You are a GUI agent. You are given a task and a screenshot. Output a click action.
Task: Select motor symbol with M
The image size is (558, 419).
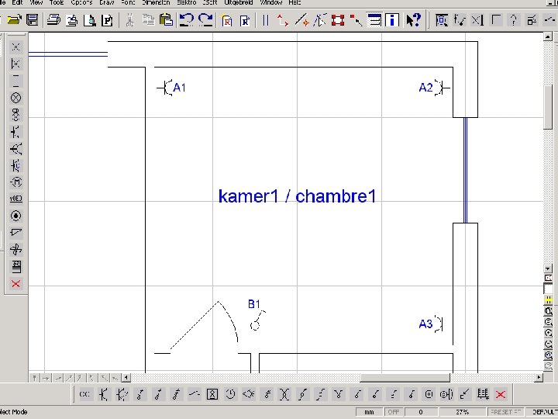tap(15, 182)
